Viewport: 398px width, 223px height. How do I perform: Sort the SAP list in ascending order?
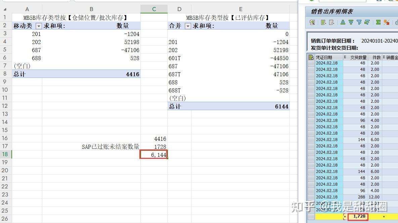(x=343, y=23)
